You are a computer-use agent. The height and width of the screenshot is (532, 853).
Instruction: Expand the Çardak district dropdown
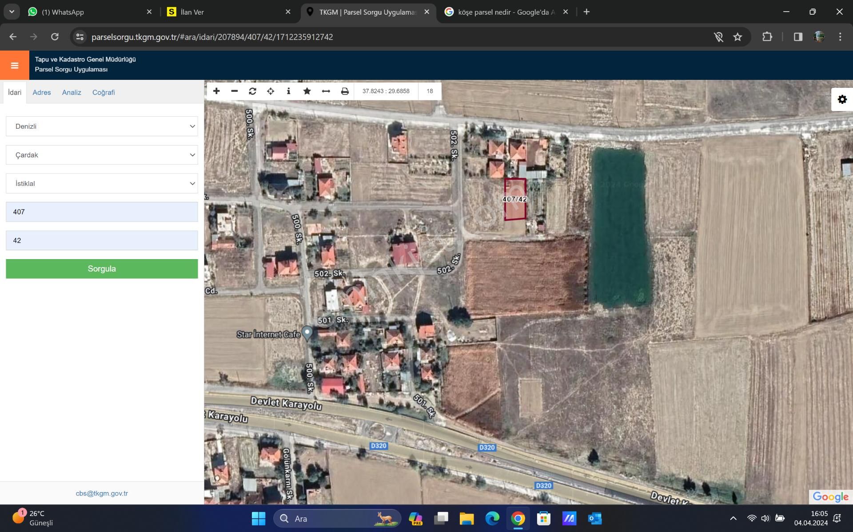pos(102,155)
